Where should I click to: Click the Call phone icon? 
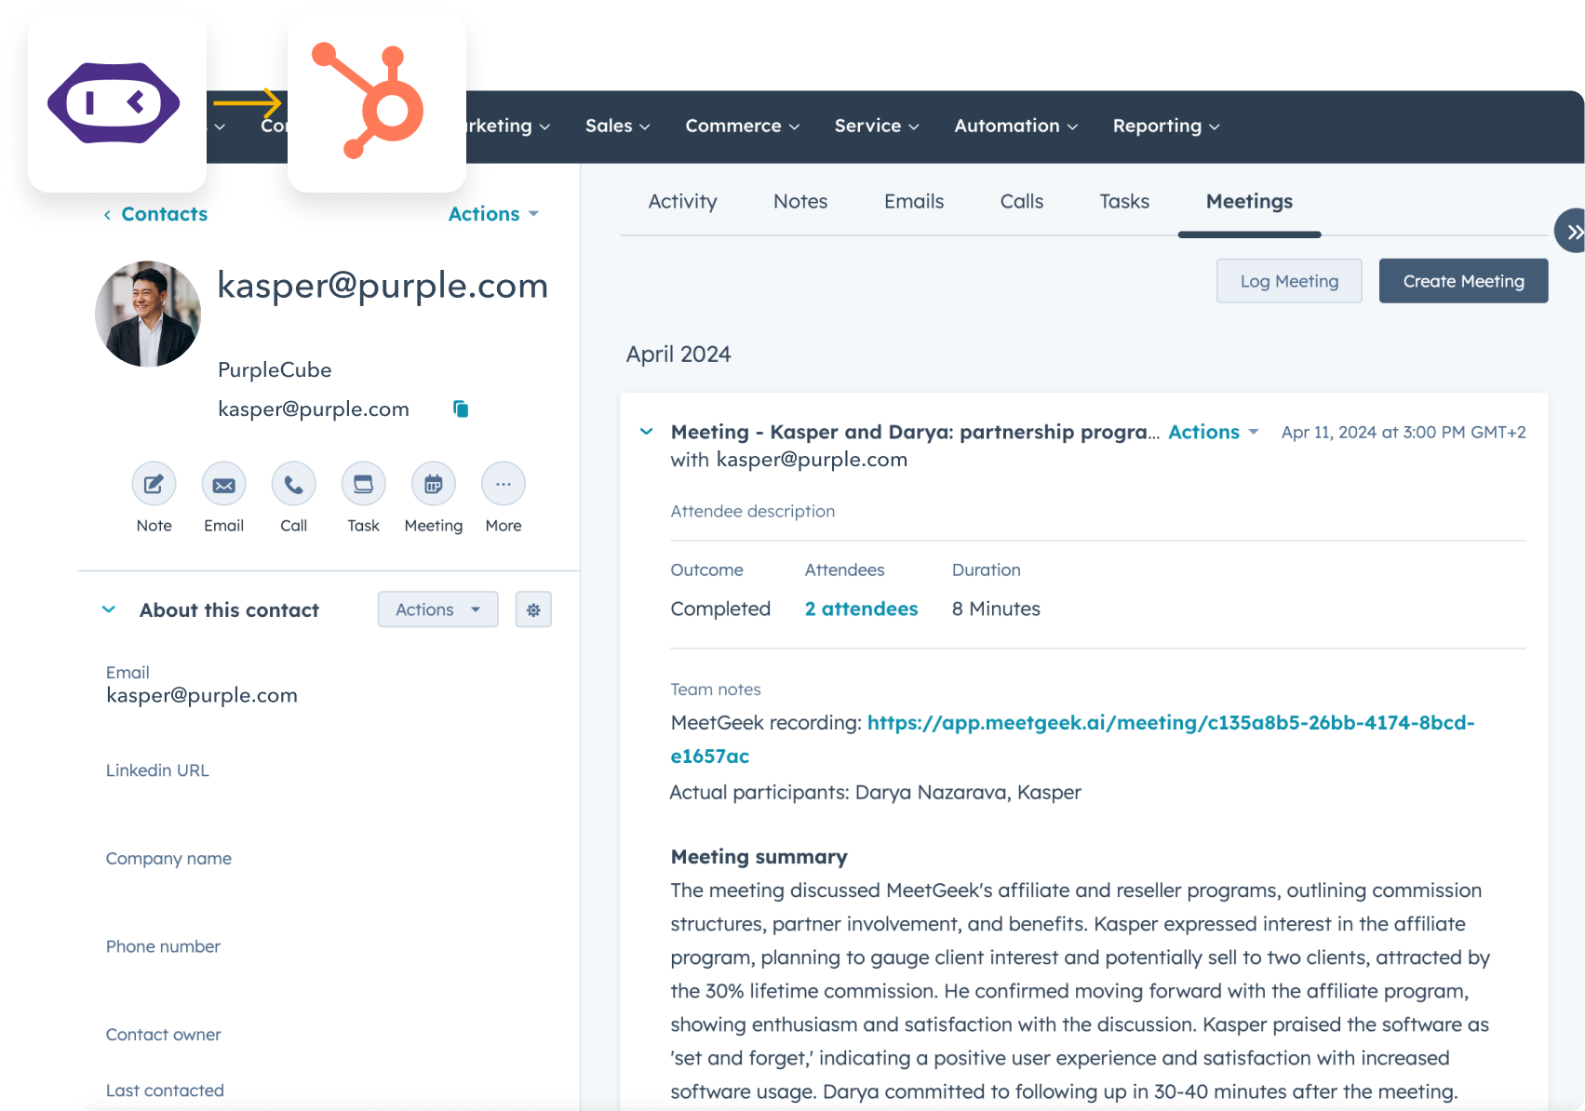293,485
